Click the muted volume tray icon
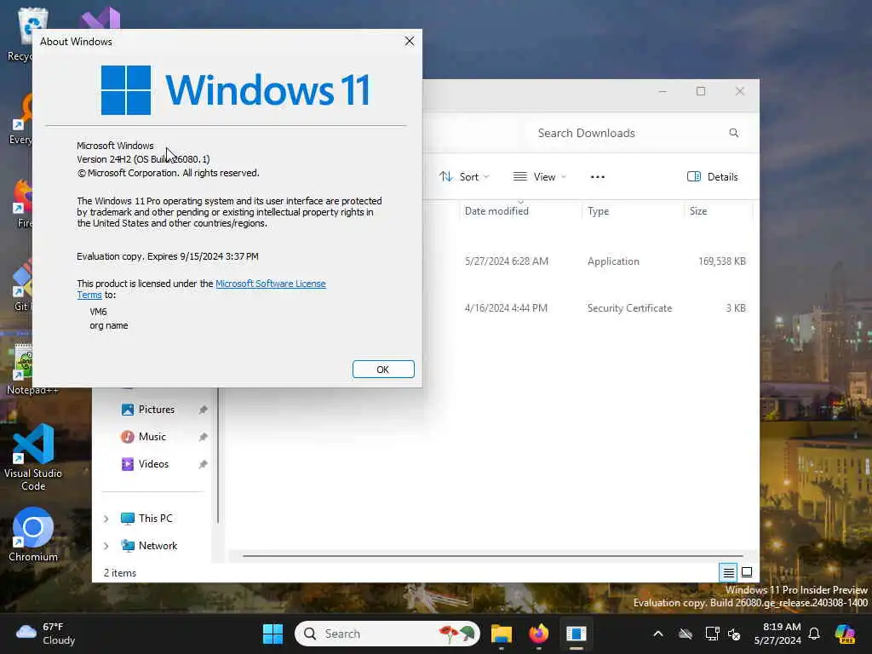Image resolution: width=872 pixels, height=654 pixels. click(734, 634)
